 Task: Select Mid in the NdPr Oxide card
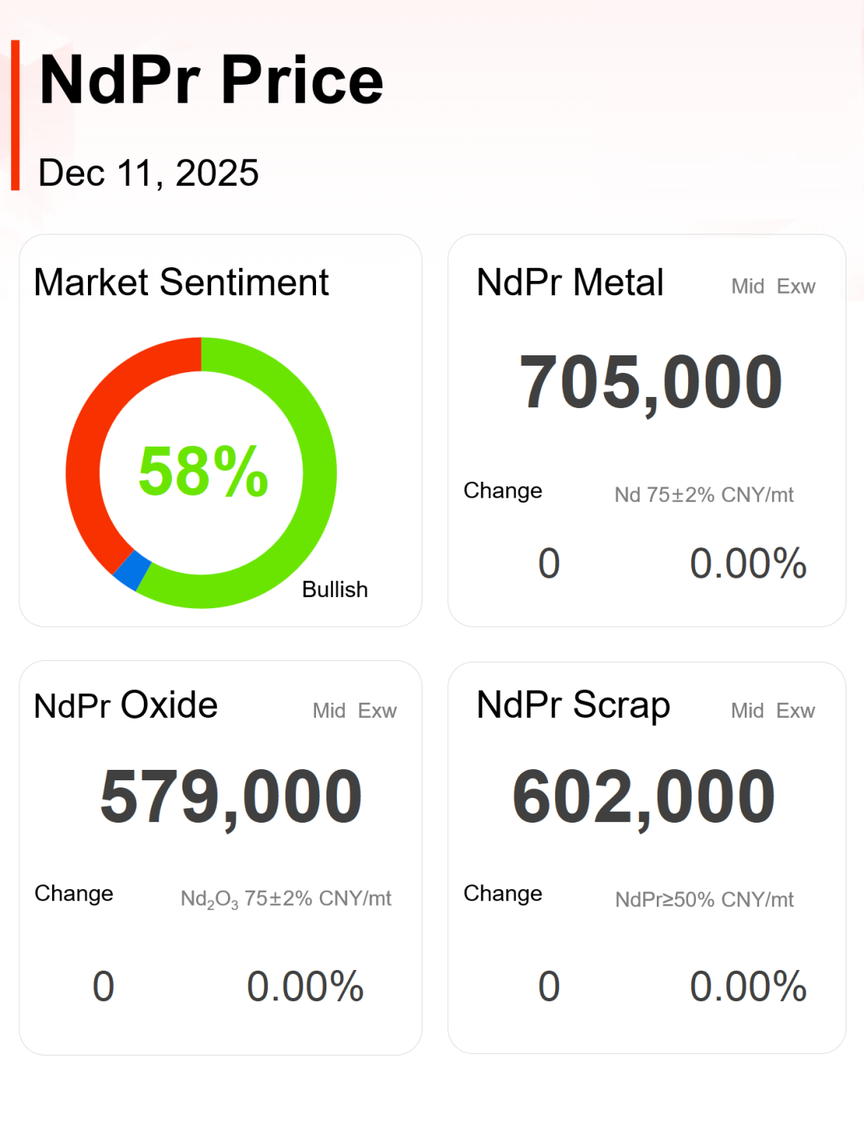click(329, 711)
